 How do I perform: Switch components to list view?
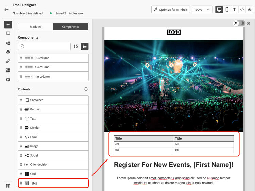[85, 46]
